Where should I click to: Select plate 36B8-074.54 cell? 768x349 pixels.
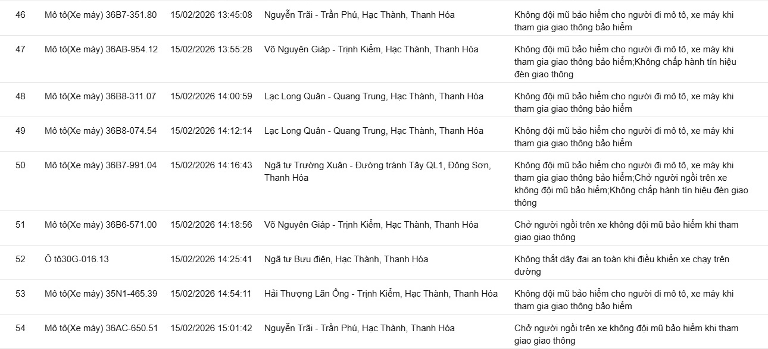point(101,131)
